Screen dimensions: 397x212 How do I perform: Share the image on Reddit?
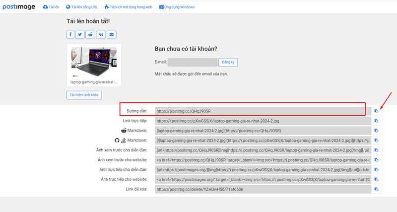[x=91, y=34]
